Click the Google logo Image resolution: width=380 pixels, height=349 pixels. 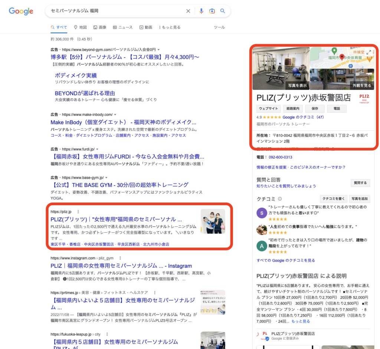coord(21,11)
